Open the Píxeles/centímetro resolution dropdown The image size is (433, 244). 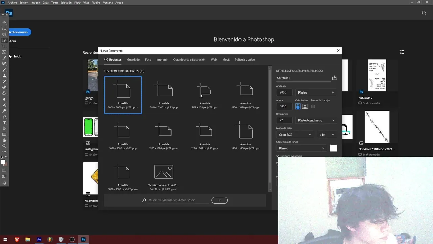(x=316, y=120)
